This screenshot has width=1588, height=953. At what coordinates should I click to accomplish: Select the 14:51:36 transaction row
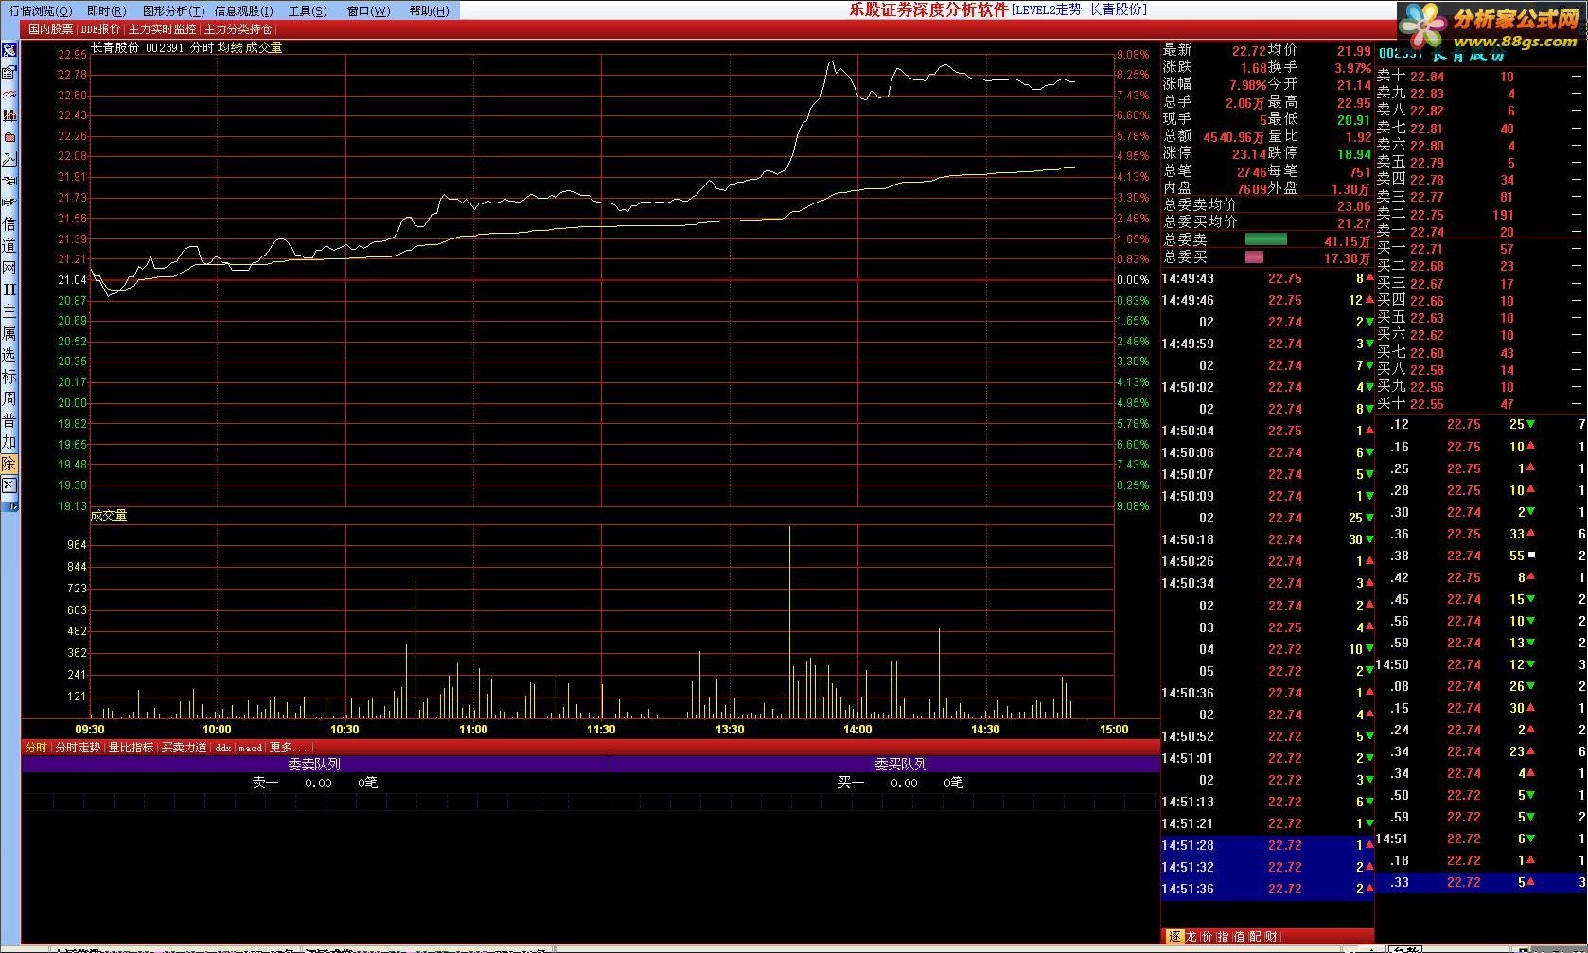[1267, 889]
